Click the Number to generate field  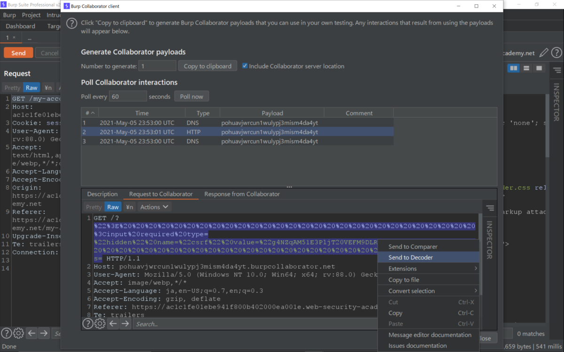[157, 66]
